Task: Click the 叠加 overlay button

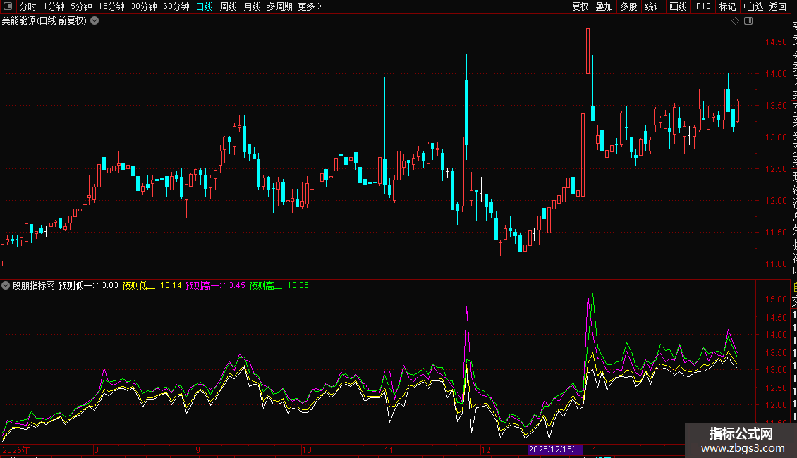Action: (604, 6)
